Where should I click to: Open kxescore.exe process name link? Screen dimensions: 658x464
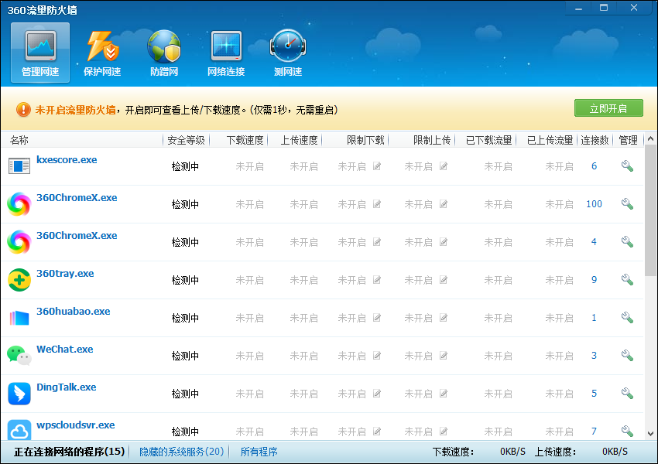[x=67, y=160]
